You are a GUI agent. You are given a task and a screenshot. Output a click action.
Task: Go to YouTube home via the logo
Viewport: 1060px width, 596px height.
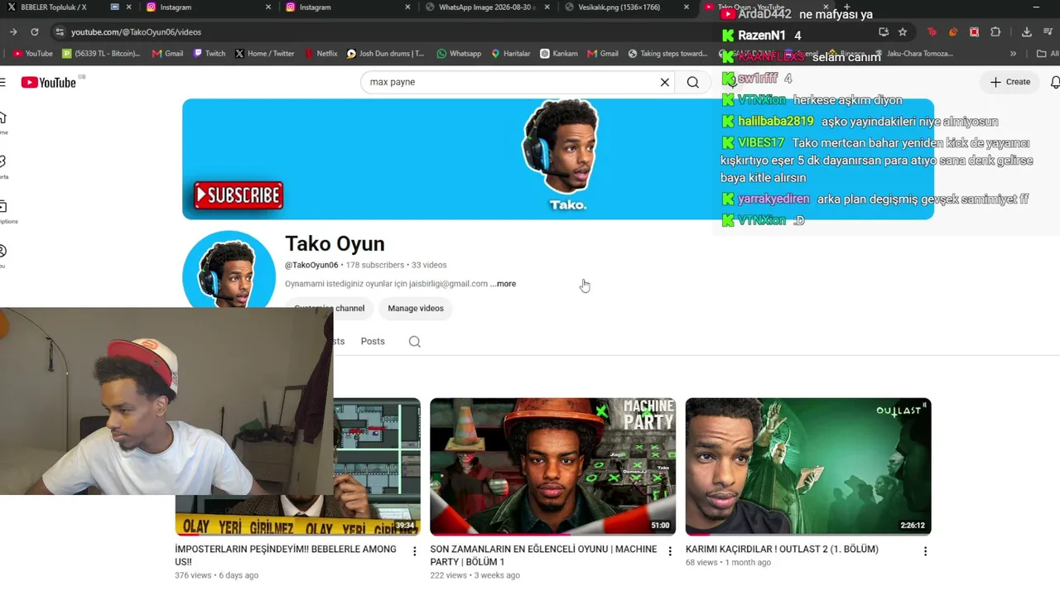[48, 82]
